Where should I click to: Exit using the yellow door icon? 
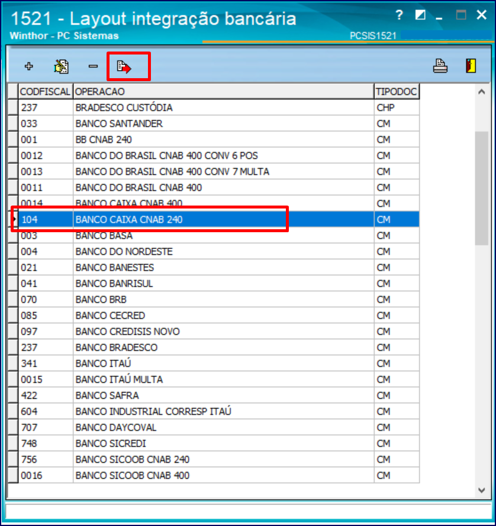(x=471, y=66)
